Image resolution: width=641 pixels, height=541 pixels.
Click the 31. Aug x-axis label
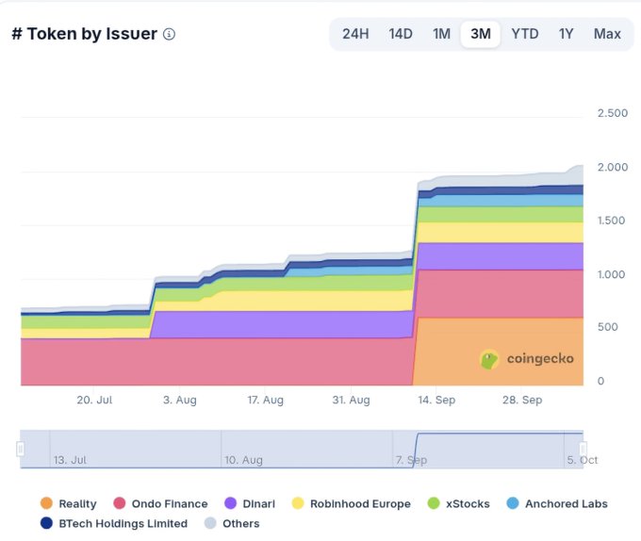352,400
